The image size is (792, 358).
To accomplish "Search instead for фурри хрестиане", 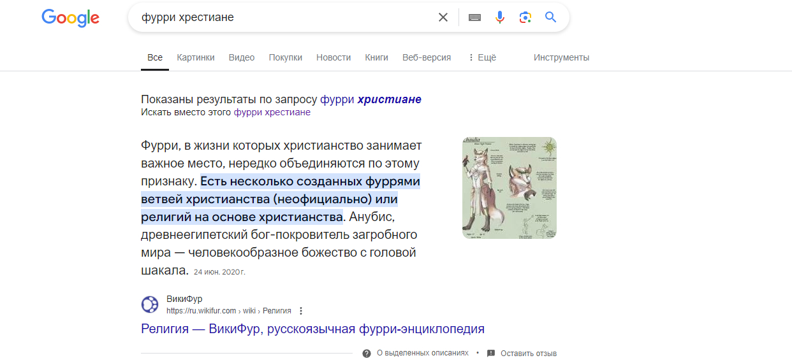I will (x=272, y=112).
